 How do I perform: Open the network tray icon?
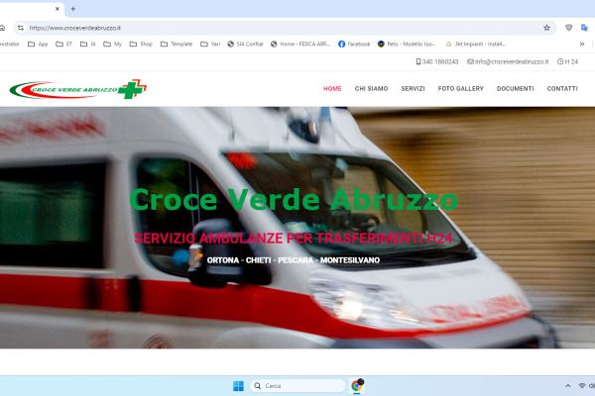[x=582, y=386]
